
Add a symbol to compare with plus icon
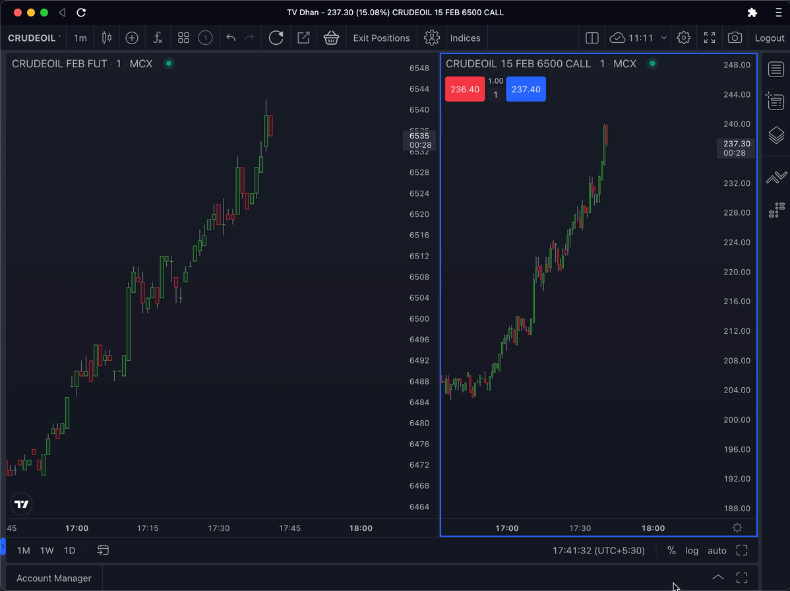(132, 38)
